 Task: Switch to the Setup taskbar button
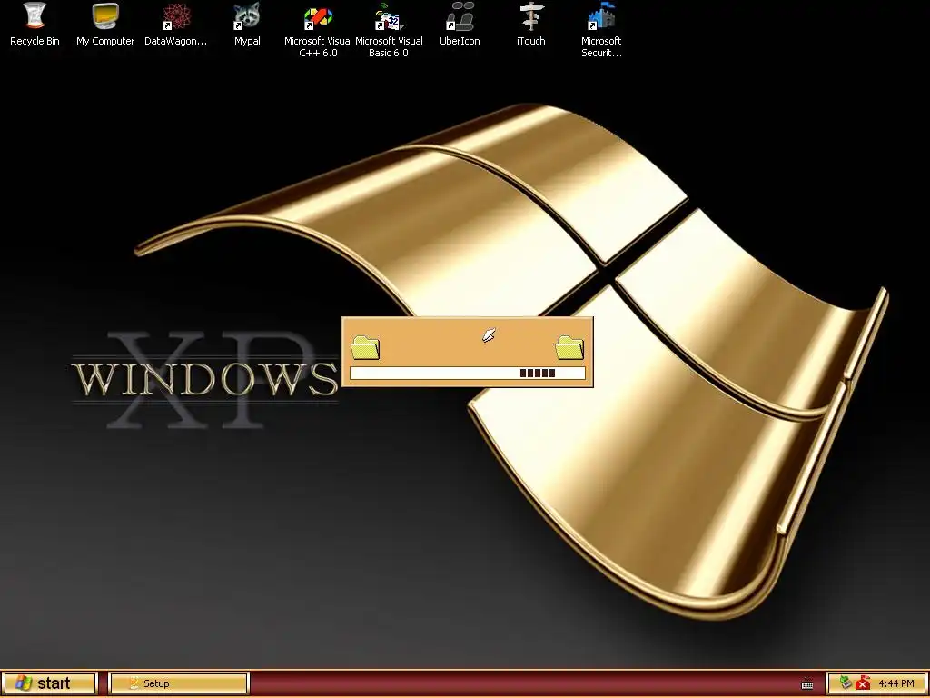pos(179,683)
